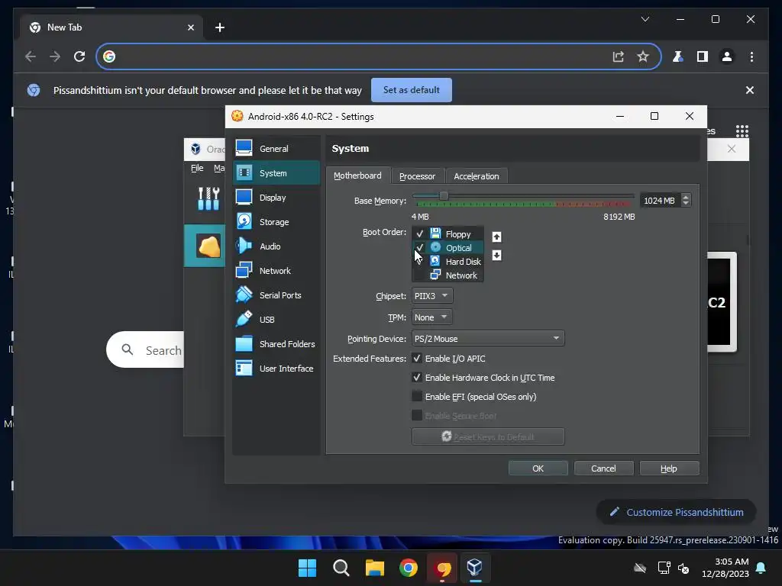The width and height of the screenshot is (782, 586).
Task: Expand the Pointing Device dropdown
Action: pos(488,338)
